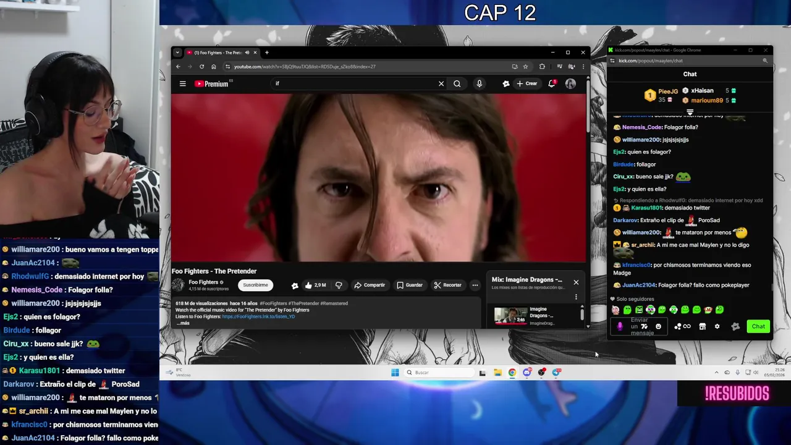This screenshot has height=445, width=791.
Task: Run search with the magnifier button
Action: (x=457, y=83)
